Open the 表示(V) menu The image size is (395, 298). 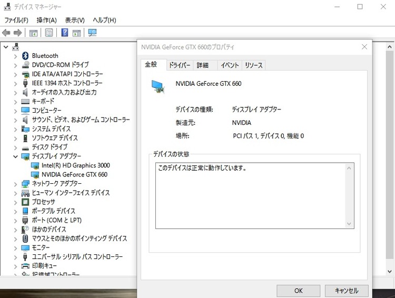75,20
